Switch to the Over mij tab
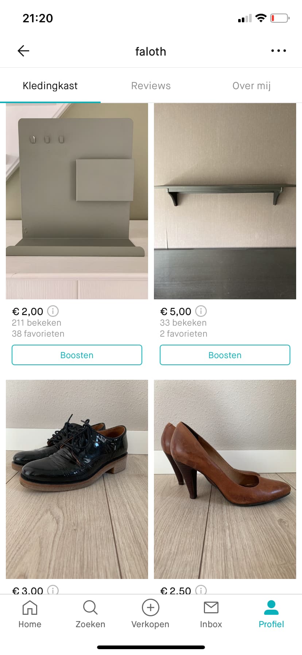The image size is (302, 655). pos(252,86)
